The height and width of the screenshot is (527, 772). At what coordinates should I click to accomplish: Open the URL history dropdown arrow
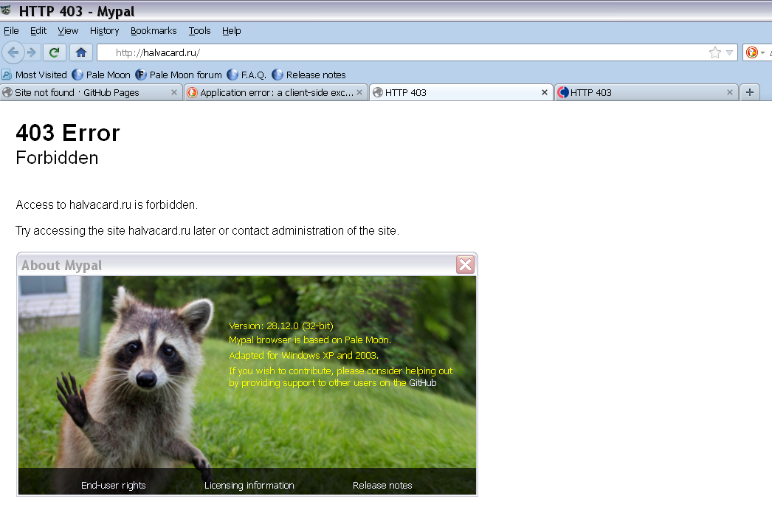[730, 52]
